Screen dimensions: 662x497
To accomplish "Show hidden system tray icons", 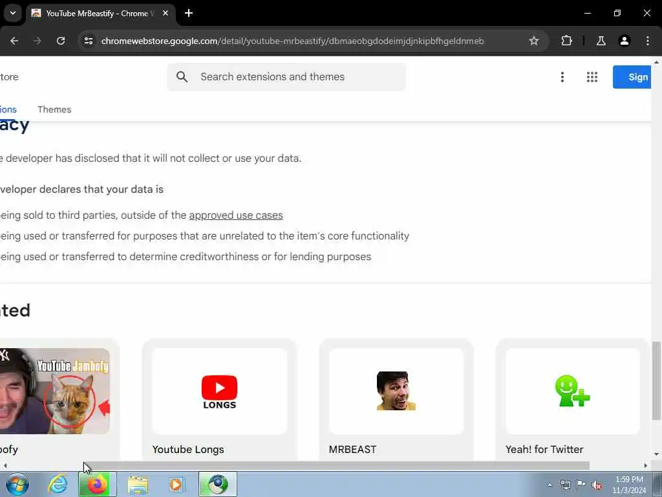I will coord(550,485).
